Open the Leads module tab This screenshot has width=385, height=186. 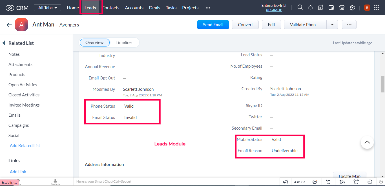pyautogui.click(x=90, y=8)
